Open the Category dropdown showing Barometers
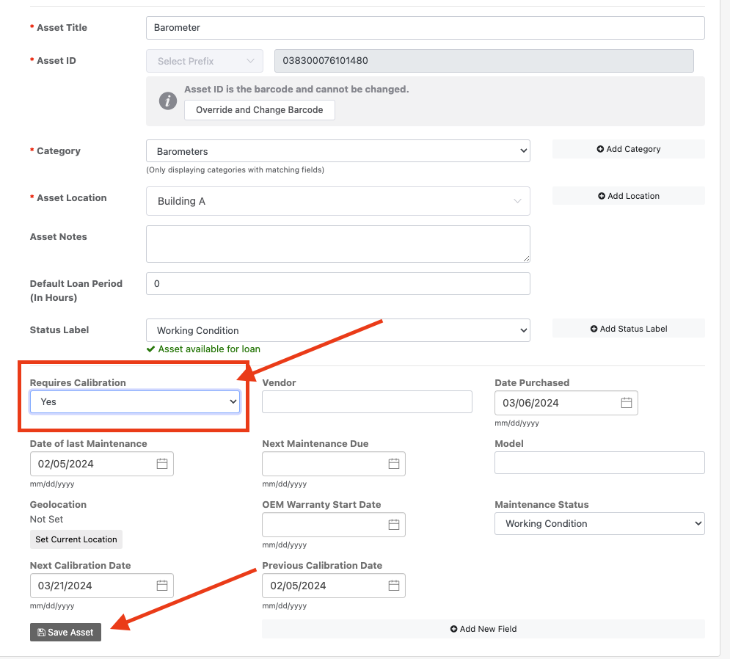 [x=337, y=151]
